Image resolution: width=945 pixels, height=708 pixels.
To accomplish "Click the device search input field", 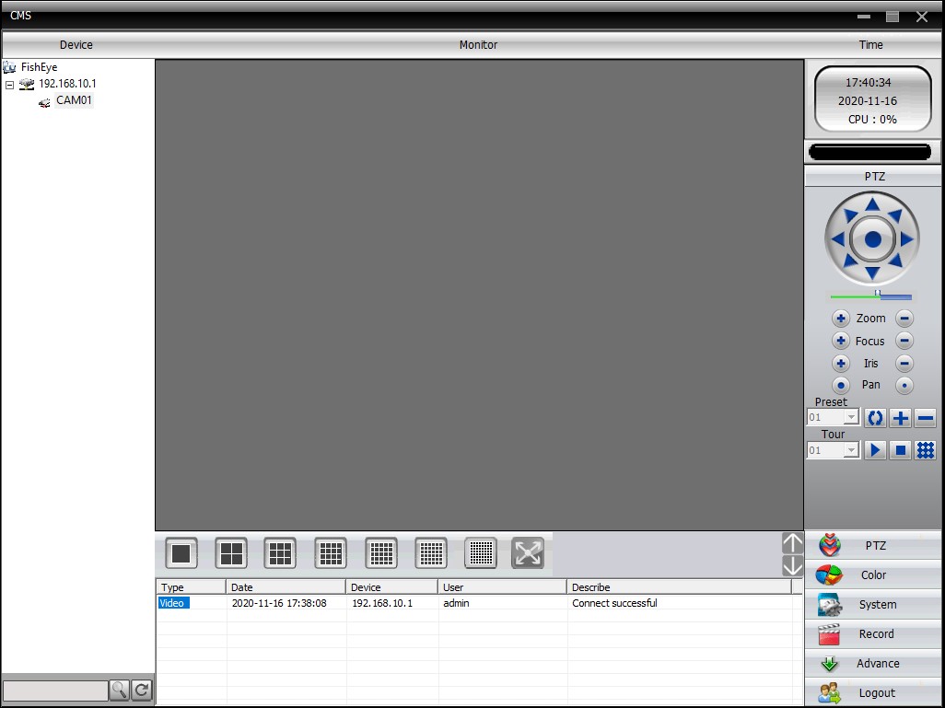I will (55, 690).
